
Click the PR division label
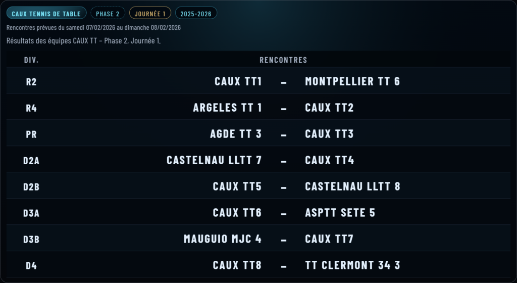click(x=31, y=134)
